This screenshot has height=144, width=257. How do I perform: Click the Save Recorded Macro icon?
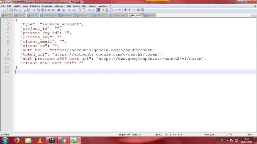143,10
